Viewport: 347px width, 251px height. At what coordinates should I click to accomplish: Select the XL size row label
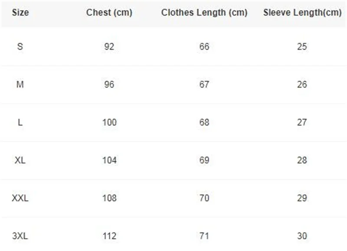pyautogui.click(x=20, y=160)
